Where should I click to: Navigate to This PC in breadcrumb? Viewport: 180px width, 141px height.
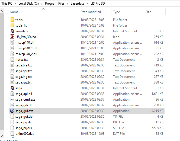(x=7, y=3)
